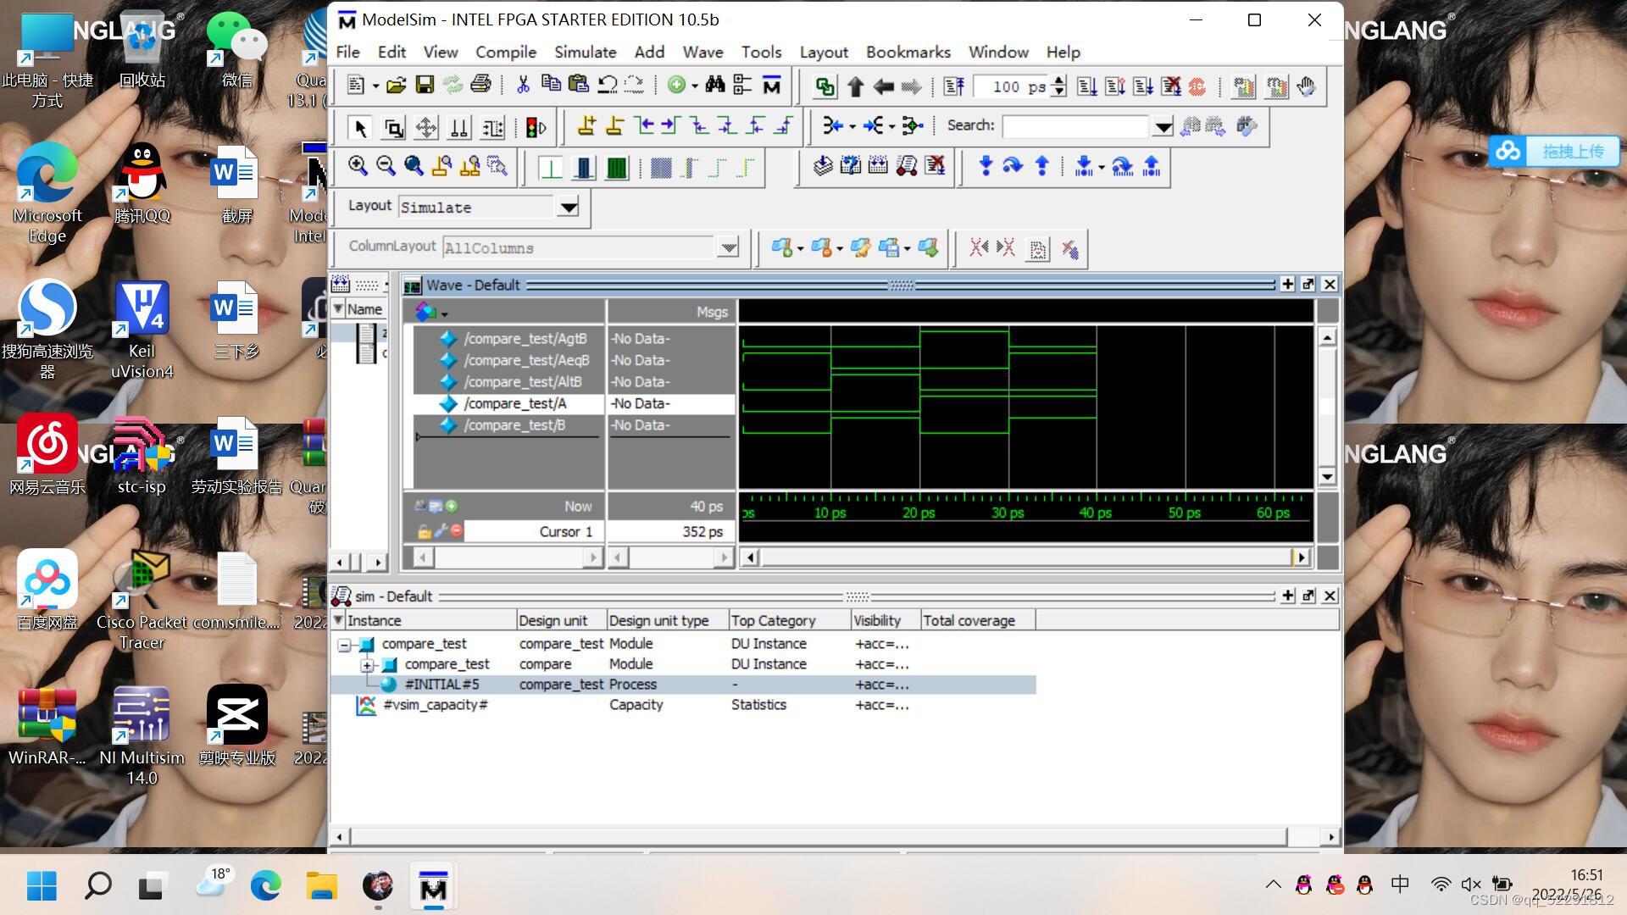The width and height of the screenshot is (1627, 915).
Task: Open the ColumnLayout AllColumns dropdown
Action: [730, 248]
